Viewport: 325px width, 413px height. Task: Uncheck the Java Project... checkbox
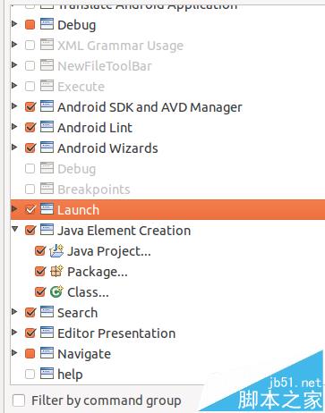click(x=40, y=251)
